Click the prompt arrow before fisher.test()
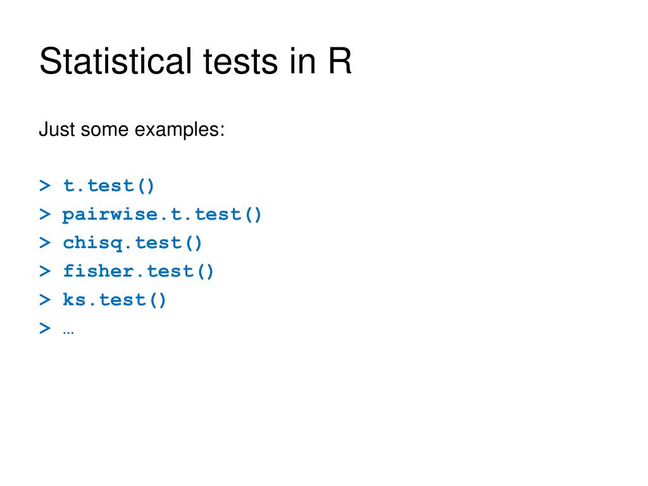Viewport: 648px width, 486px height. pos(45,271)
